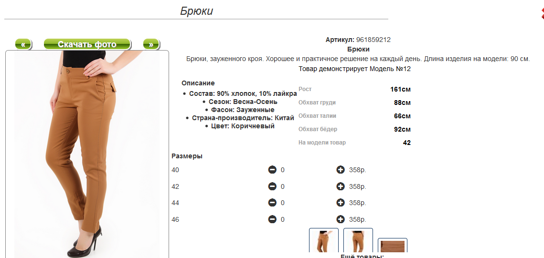
Task: Click the article number 961859212
Action: tap(373, 40)
